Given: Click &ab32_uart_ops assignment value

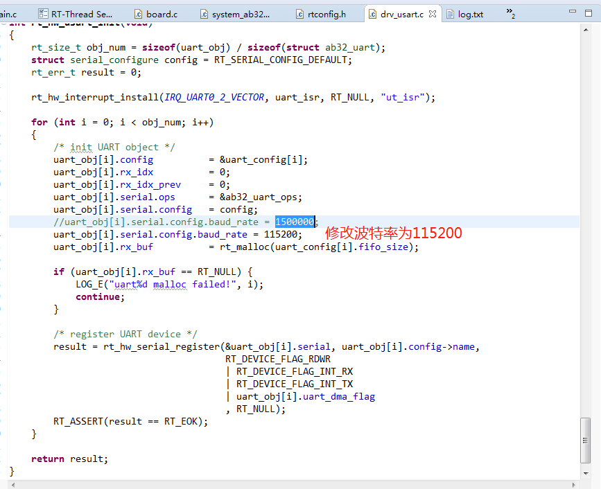Looking at the screenshot, I should tap(258, 197).
